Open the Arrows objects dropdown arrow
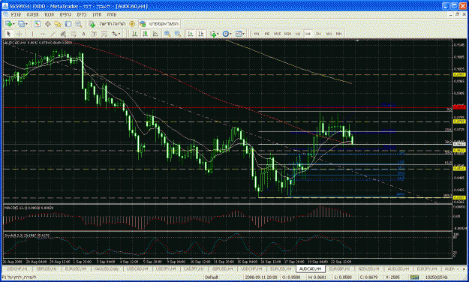The image size is (469, 282). click(x=119, y=34)
